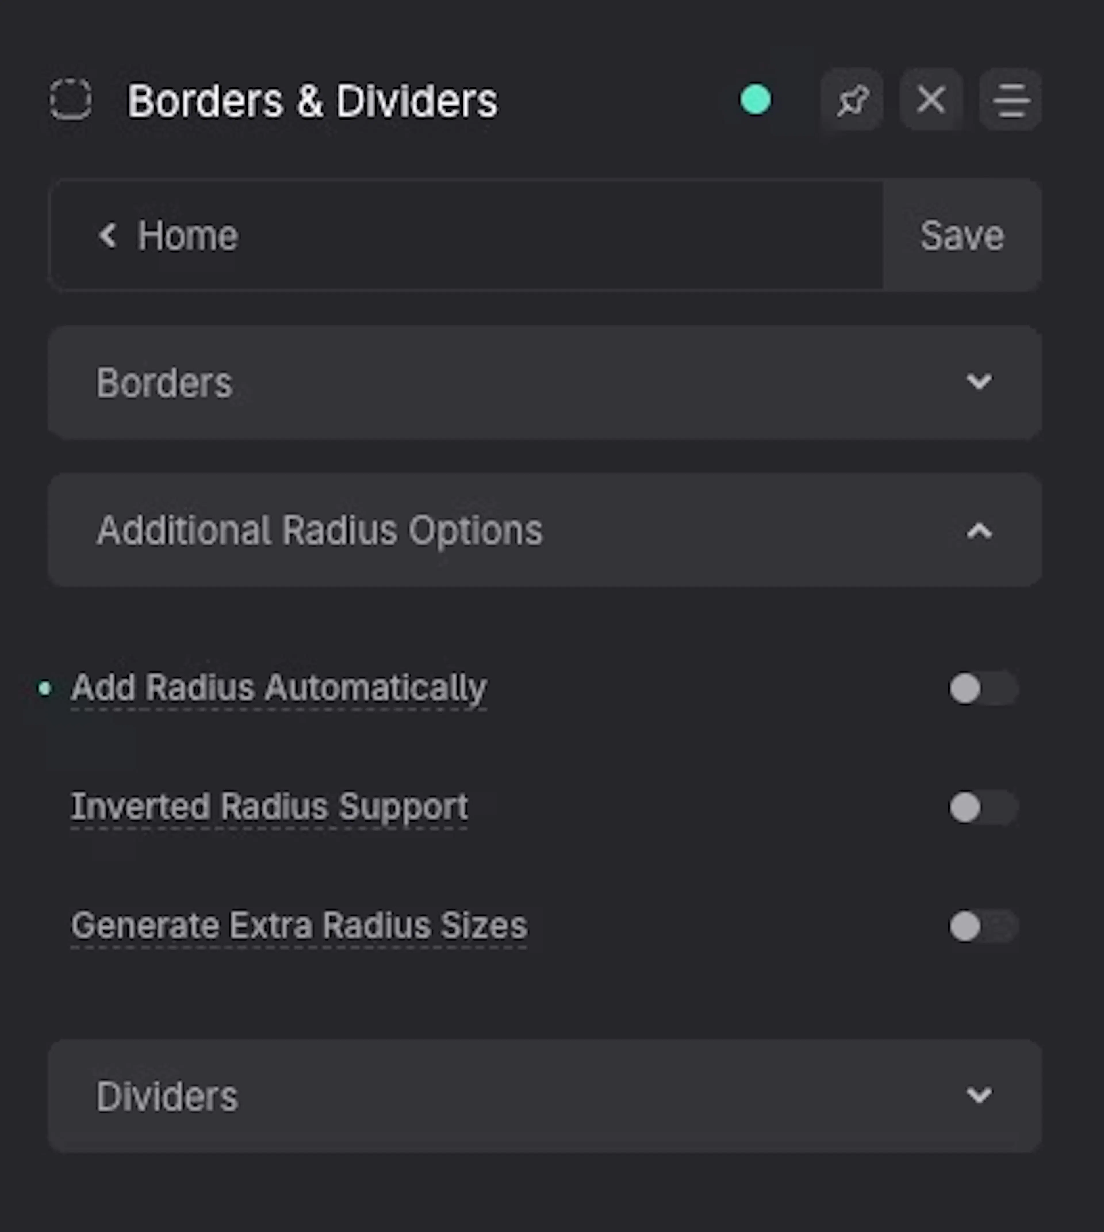Click the X close panel icon

931,100
